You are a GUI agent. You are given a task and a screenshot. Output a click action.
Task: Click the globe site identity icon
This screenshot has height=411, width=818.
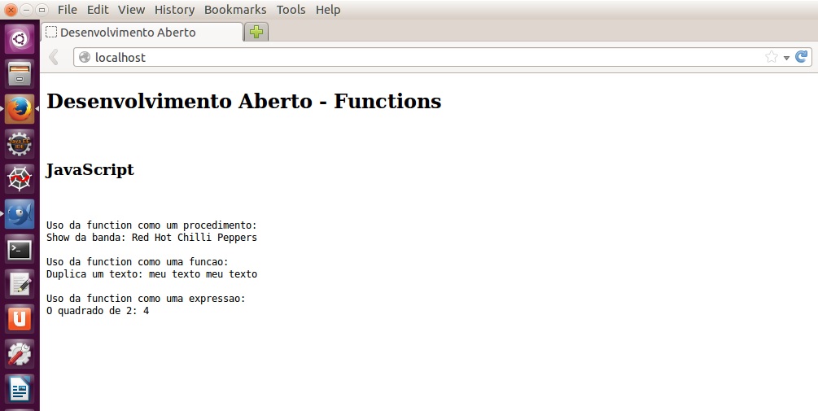[85, 58]
